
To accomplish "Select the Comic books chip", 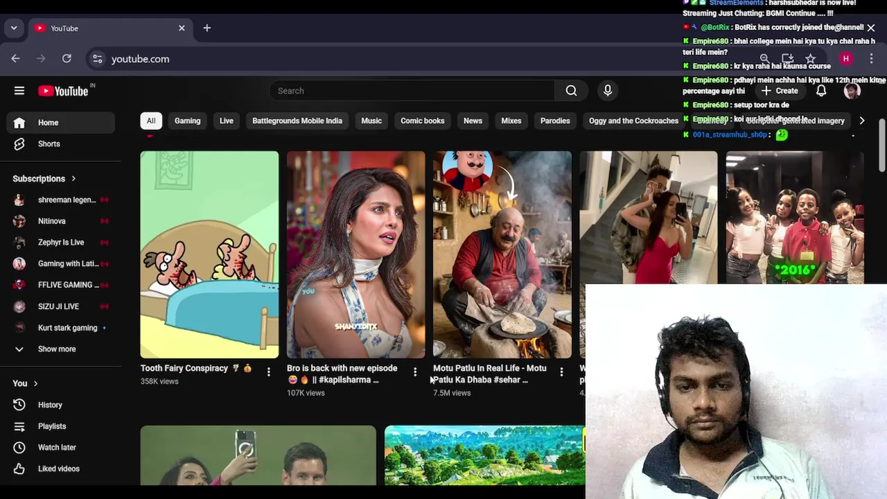I will coord(422,121).
